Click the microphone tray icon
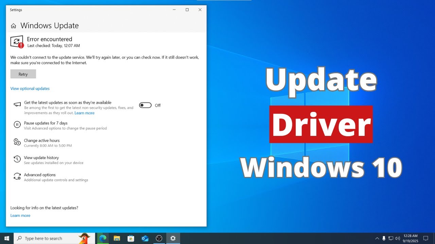This screenshot has width=435, height=244. click(384, 238)
